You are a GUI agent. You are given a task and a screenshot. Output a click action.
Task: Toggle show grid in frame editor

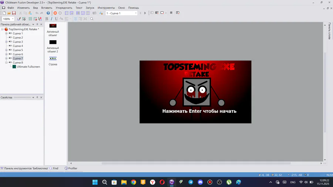[x=30, y=19]
